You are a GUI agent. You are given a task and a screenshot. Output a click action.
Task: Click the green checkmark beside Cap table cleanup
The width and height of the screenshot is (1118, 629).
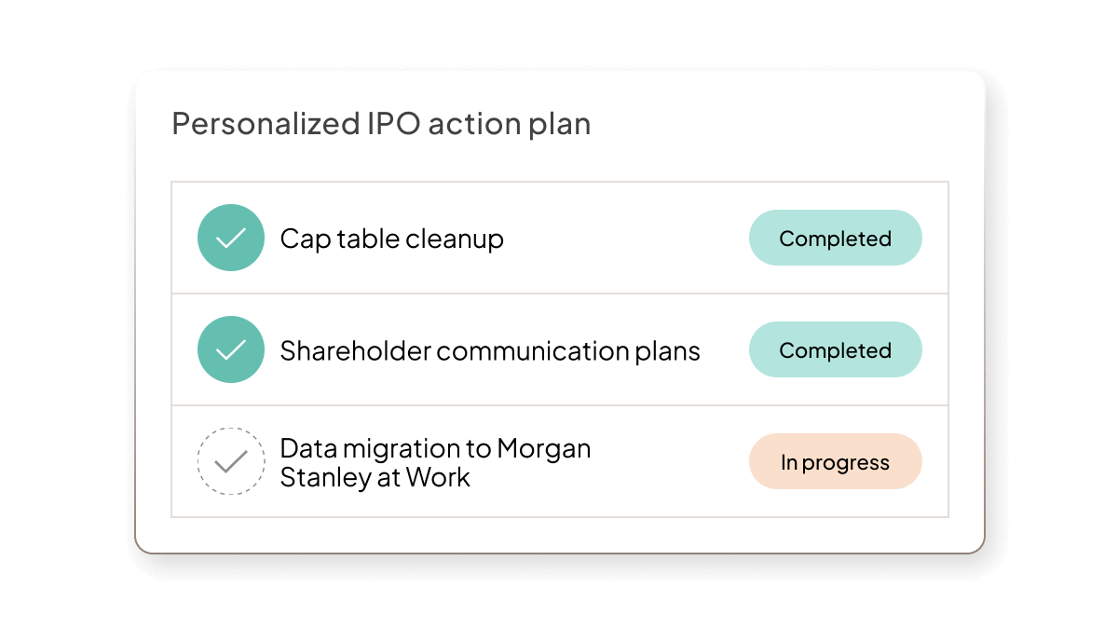coord(231,238)
